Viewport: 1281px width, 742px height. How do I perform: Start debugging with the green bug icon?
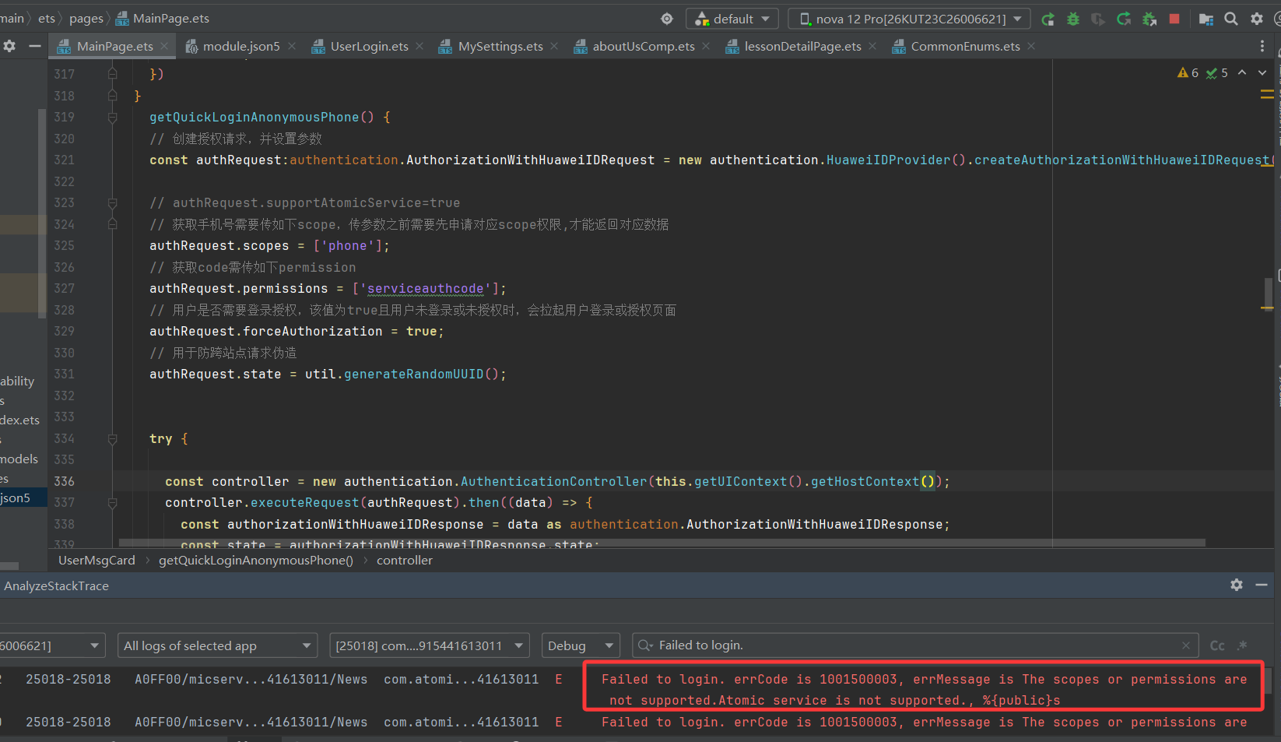point(1073,19)
